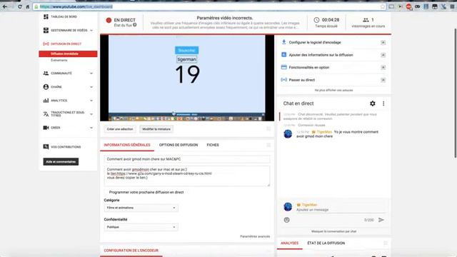Select Événements under Diffusion en direct
This screenshot has width=457, height=257.
pos(59,60)
